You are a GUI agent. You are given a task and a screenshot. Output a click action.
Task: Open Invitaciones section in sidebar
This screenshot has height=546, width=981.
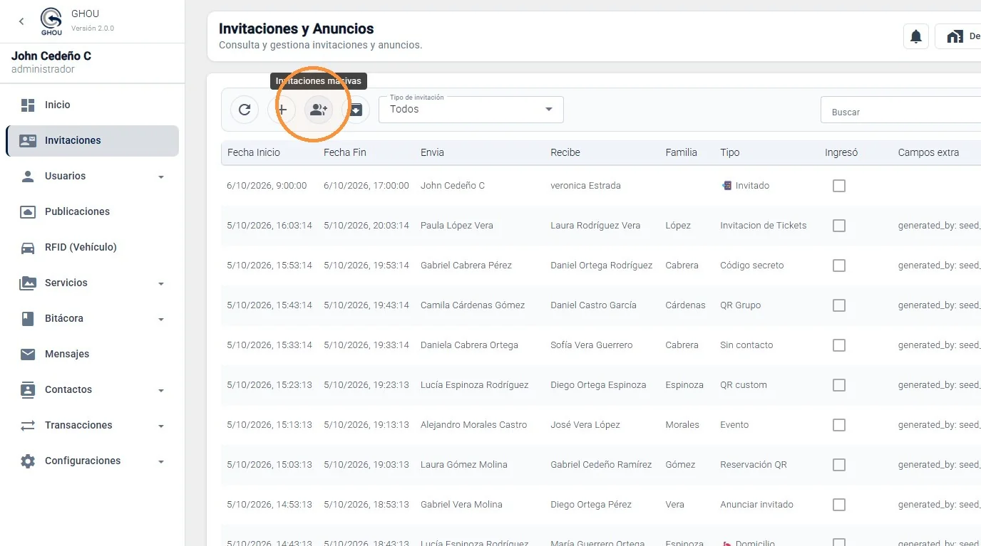pyautogui.click(x=92, y=140)
